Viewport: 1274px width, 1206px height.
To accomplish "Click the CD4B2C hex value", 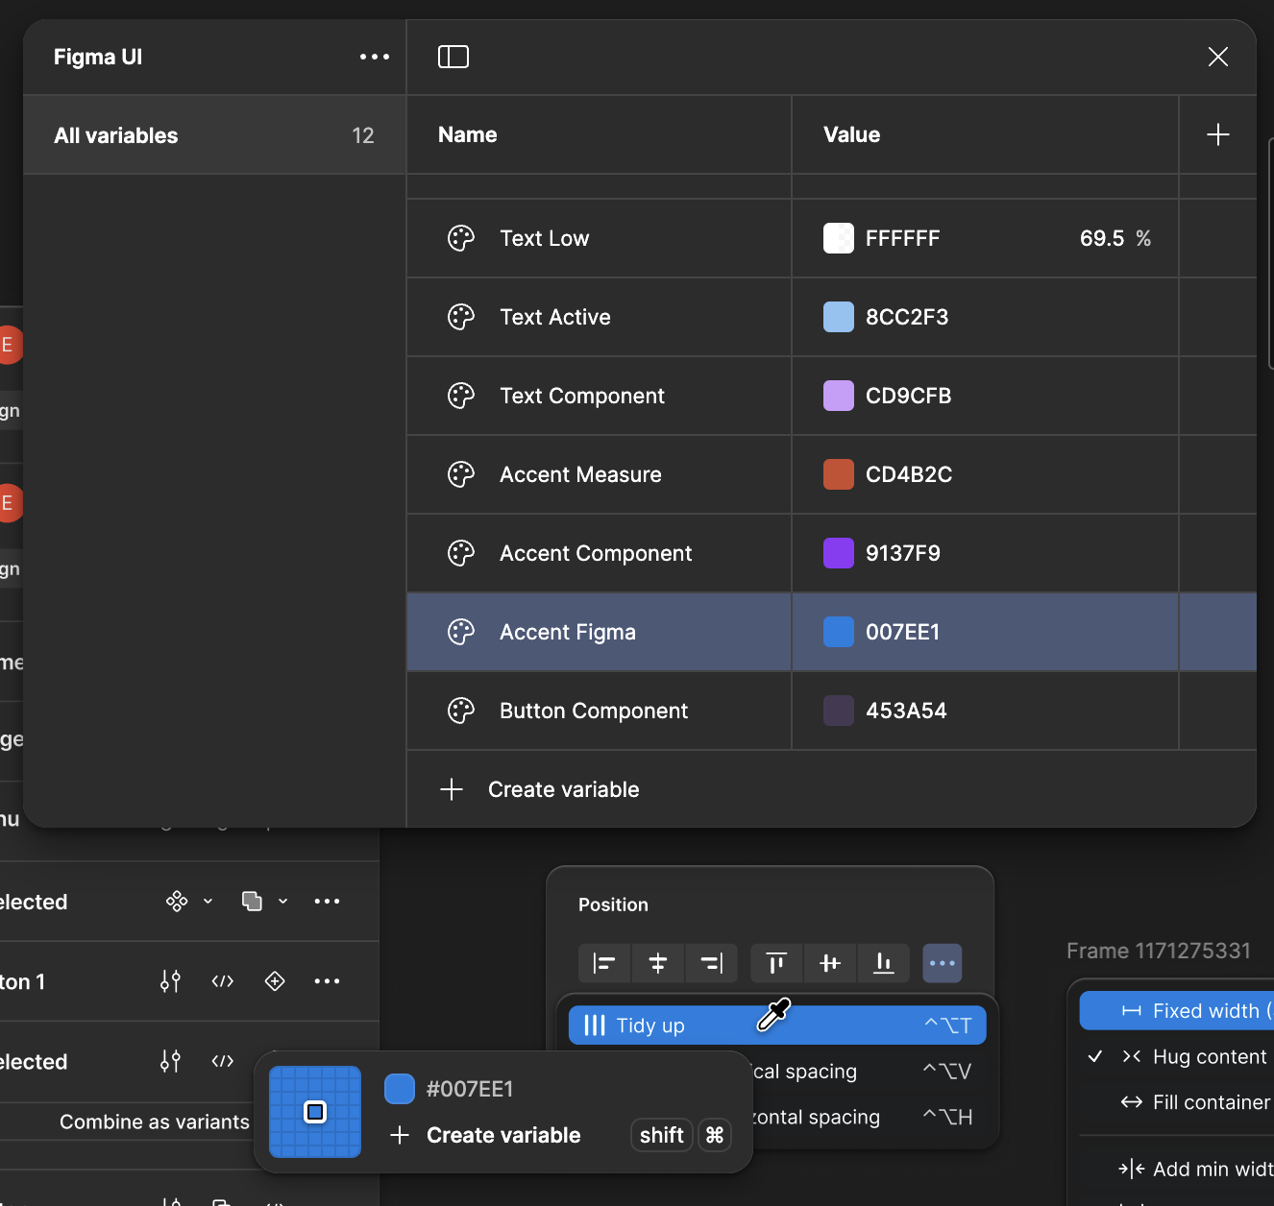I will [909, 474].
